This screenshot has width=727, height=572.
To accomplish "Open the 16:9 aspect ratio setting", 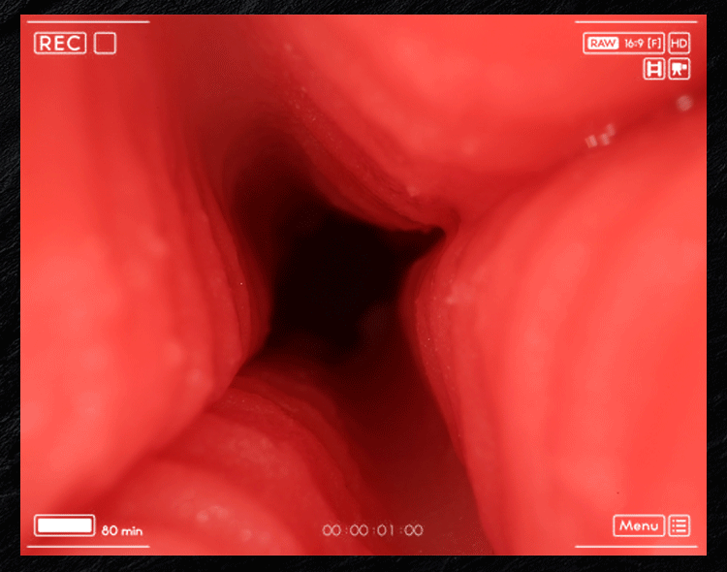I will [634, 44].
